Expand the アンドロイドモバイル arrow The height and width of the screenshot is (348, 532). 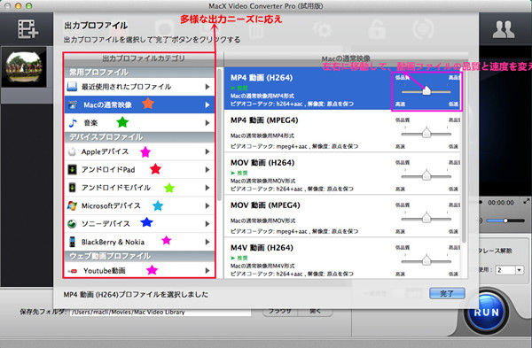(207, 188)
